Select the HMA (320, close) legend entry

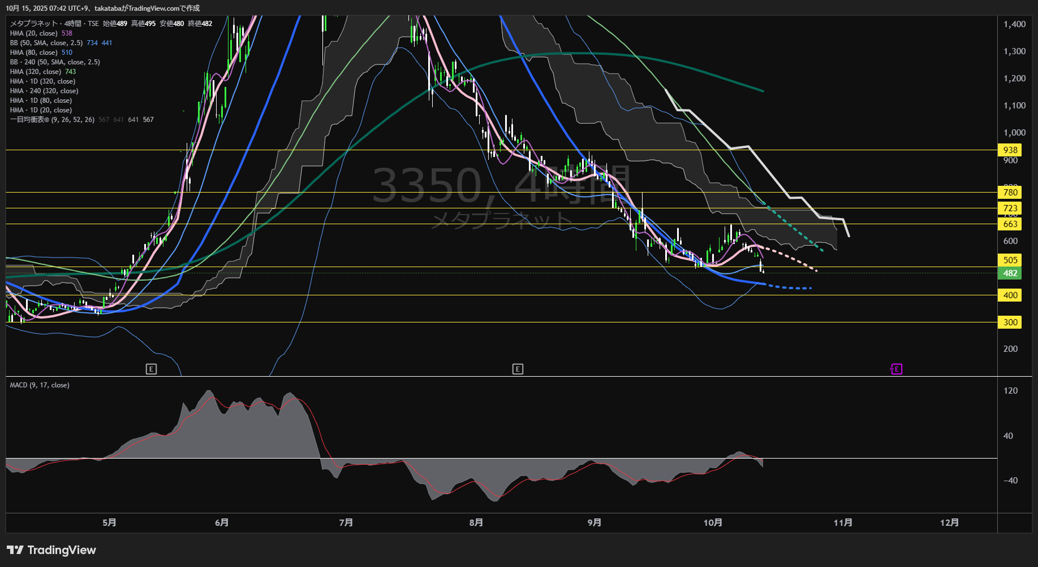click(35, 72)
